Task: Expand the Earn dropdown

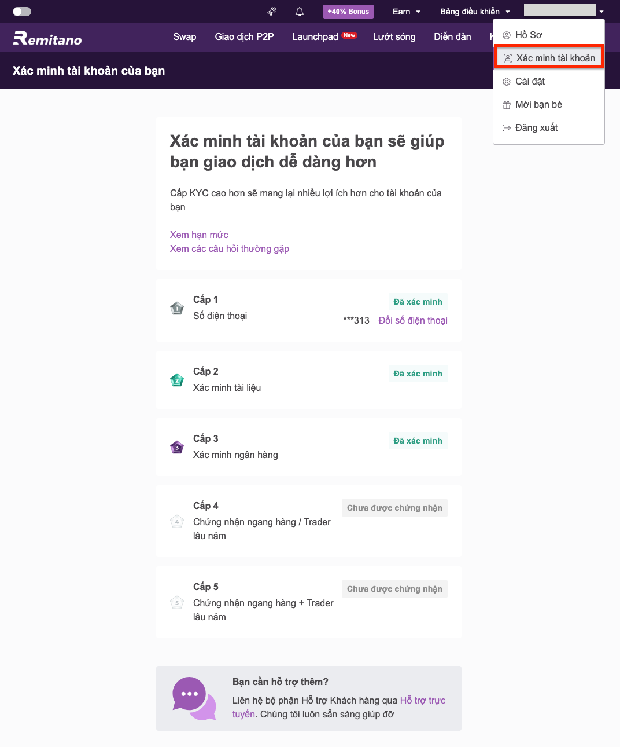Action: pos(407,12)
